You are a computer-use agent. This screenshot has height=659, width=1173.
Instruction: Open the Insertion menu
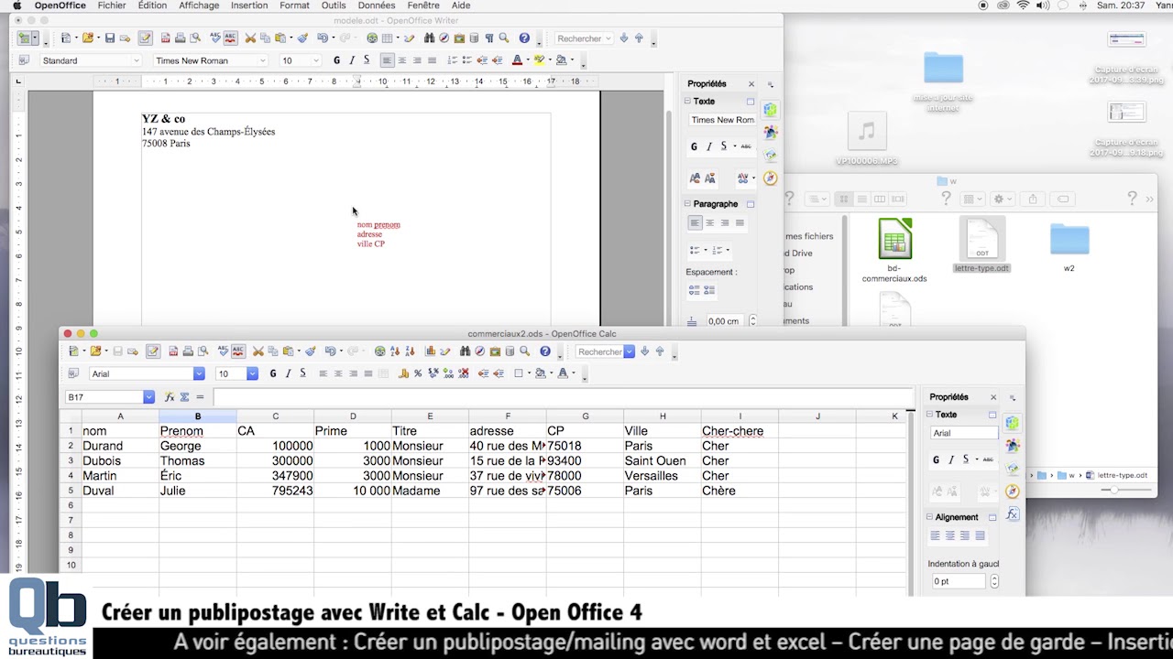pos(249,5)
